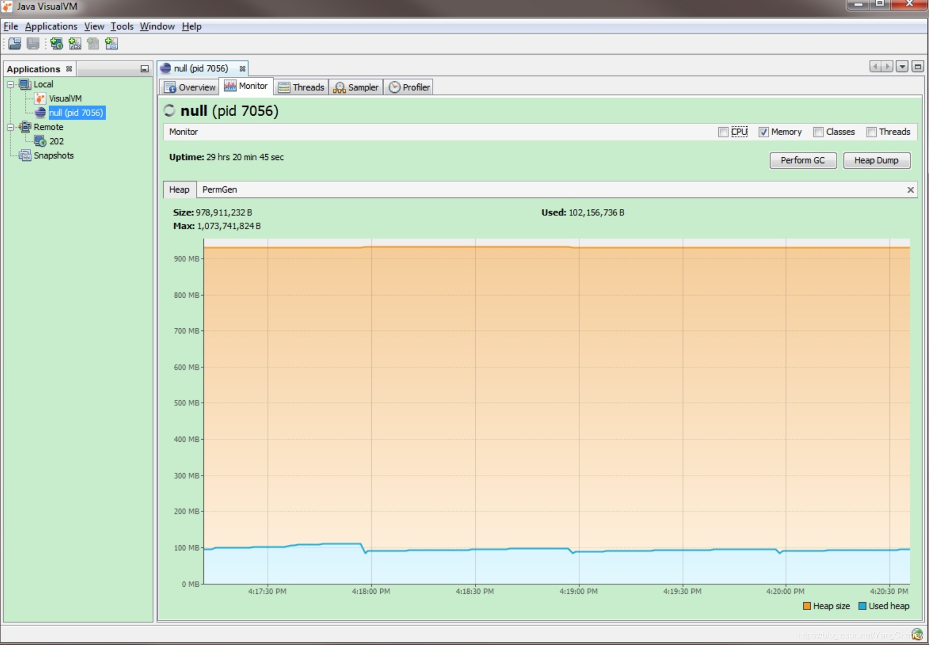Image resolution: width=929 pixels, height=645 pixels.
Task: Click the Application snapshot toolbar icon
Action: pos(111,44)
